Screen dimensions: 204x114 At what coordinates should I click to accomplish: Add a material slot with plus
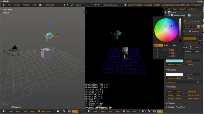click(200, 37)
